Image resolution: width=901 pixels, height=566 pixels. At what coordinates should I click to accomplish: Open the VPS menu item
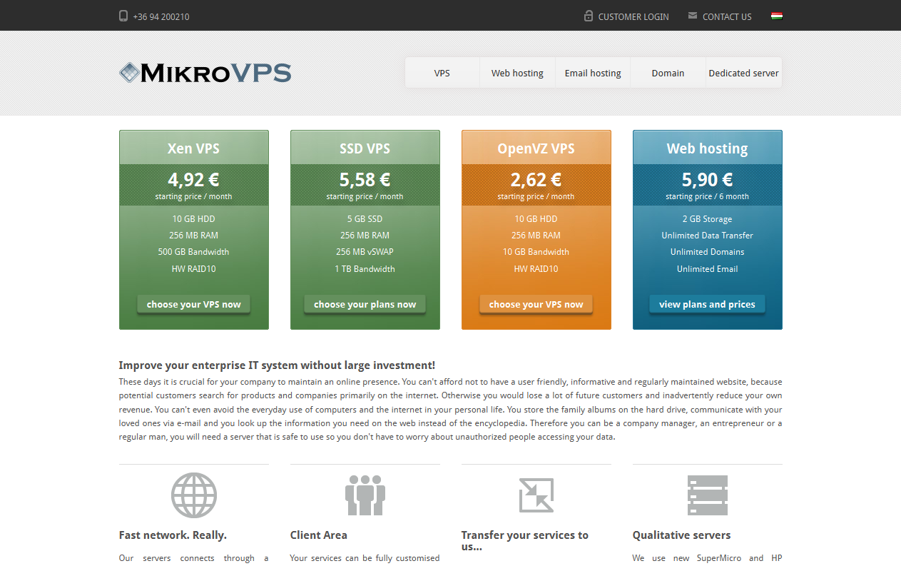click(x=442, y=73)
